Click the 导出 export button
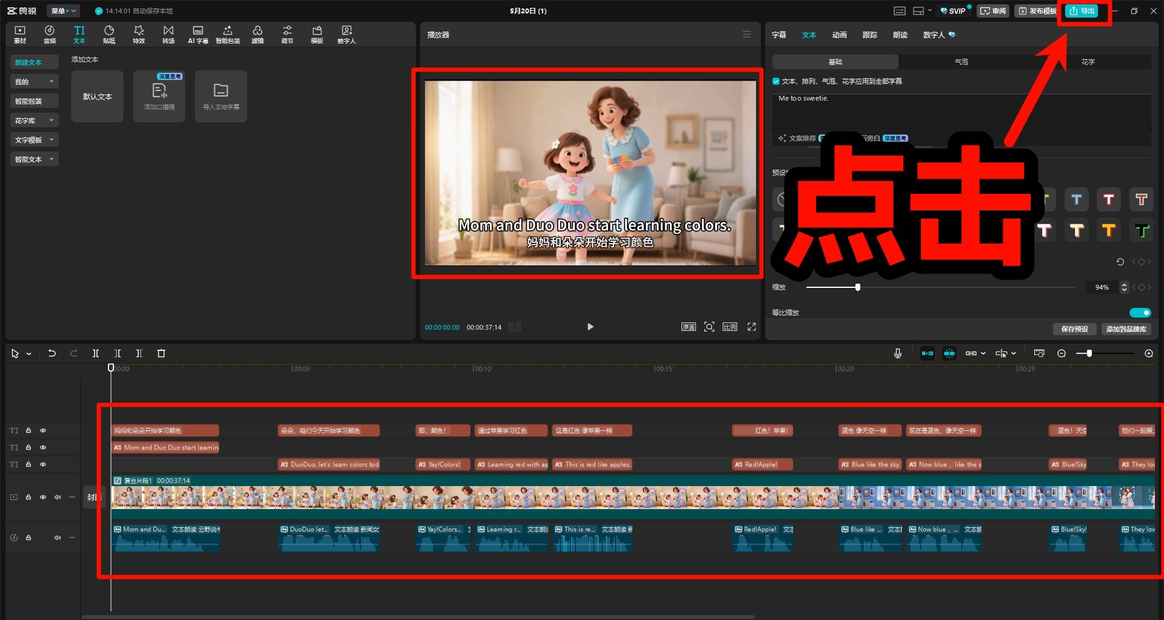Image resolution: width=1164 pixels, height=620 pixels. pyautogui.click(x=1082, y=11)
